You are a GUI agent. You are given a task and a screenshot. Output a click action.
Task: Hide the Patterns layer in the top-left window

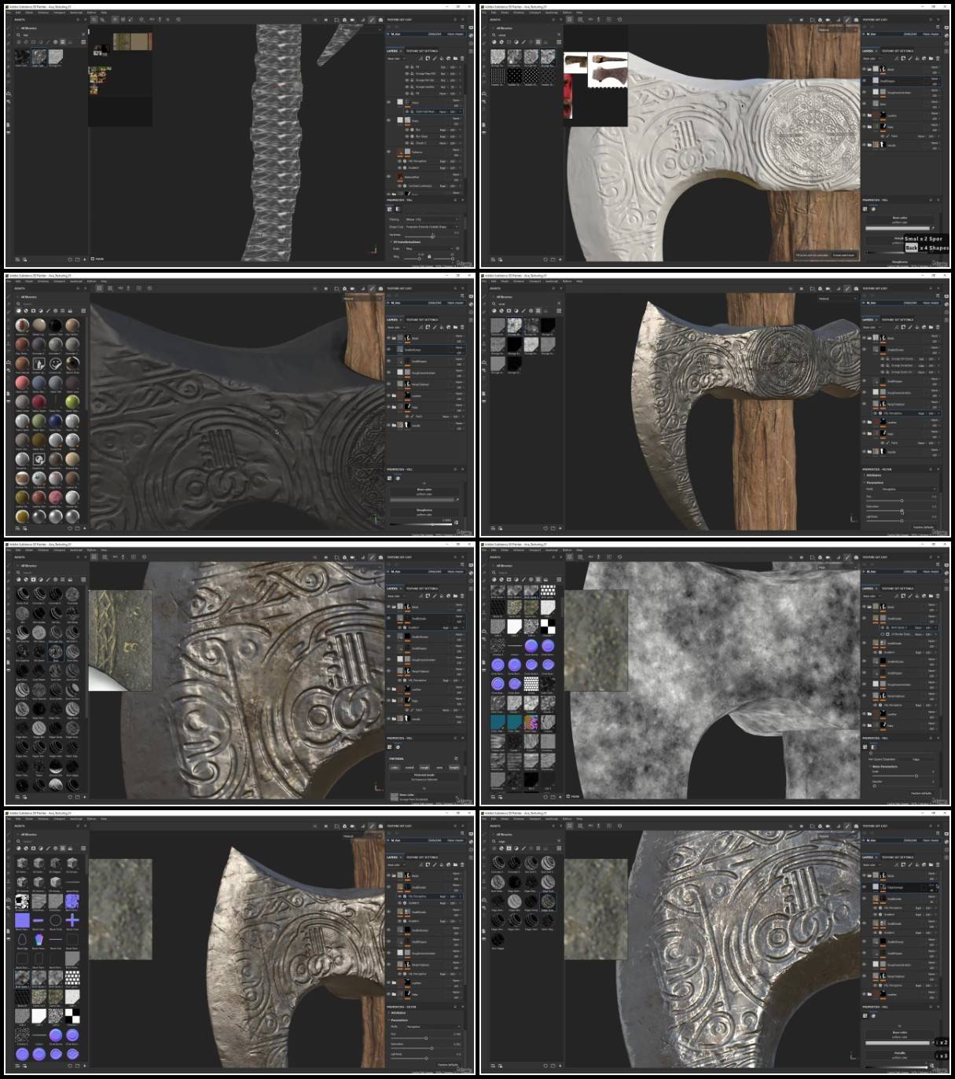point(389,152)
